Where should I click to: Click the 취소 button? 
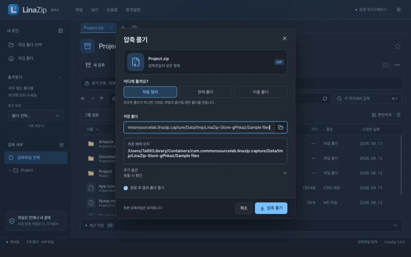pos(244,208)
